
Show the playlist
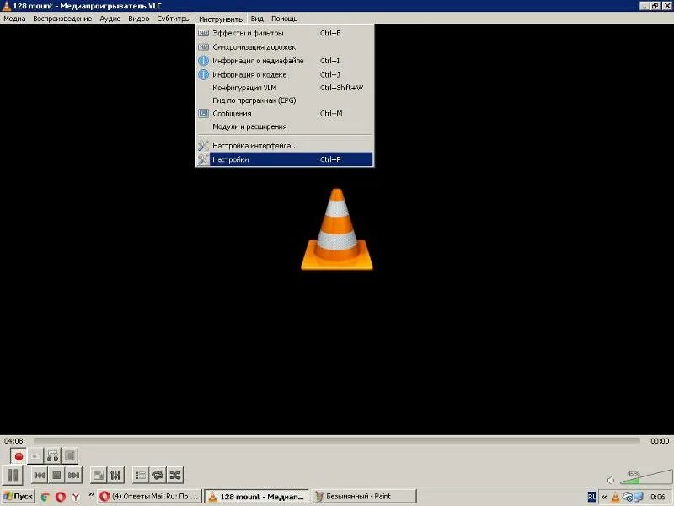click(141, 476)
